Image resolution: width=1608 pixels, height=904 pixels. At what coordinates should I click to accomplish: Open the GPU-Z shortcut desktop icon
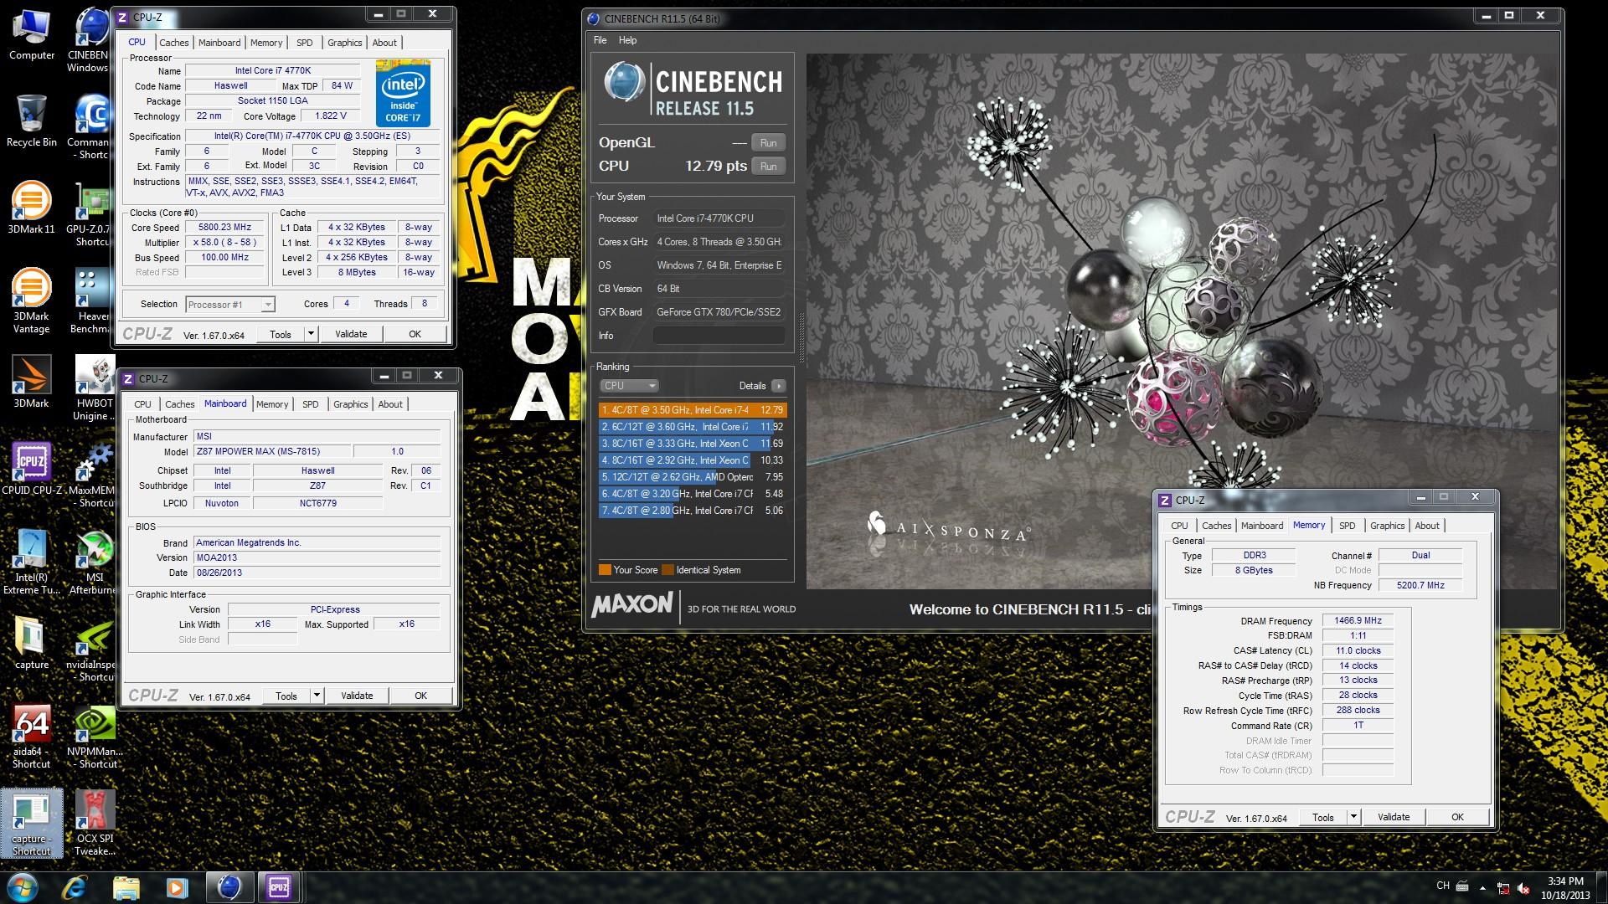pos(92,214)
